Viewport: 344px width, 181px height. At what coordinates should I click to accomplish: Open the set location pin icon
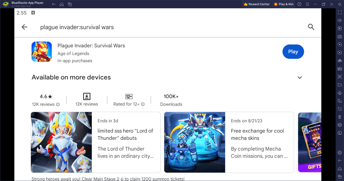click(340, 117)
